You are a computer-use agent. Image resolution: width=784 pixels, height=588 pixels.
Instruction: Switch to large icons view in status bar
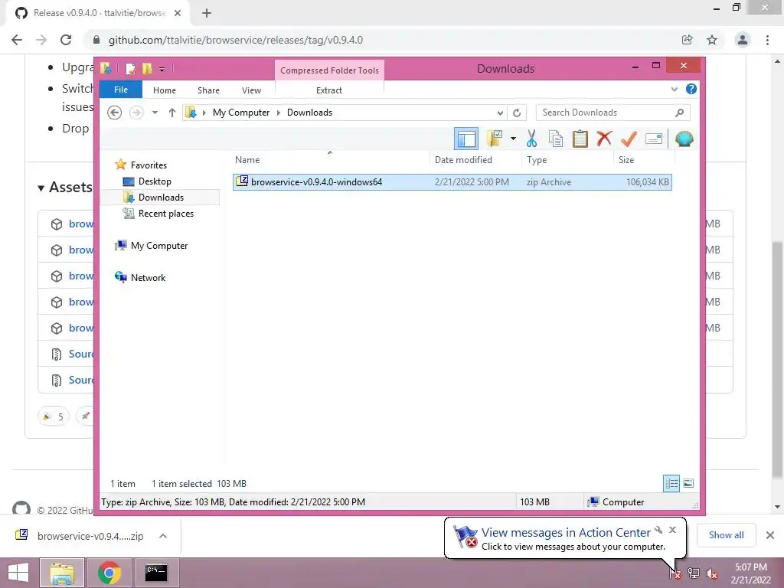tap(688, 483)
